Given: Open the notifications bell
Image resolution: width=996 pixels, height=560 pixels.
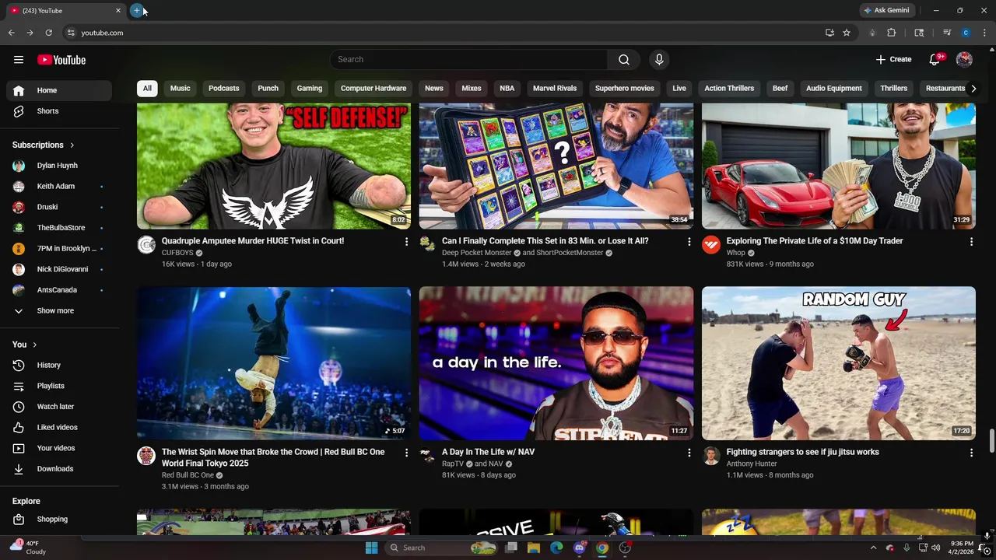Looking at the screenshot, I should 935,60.
